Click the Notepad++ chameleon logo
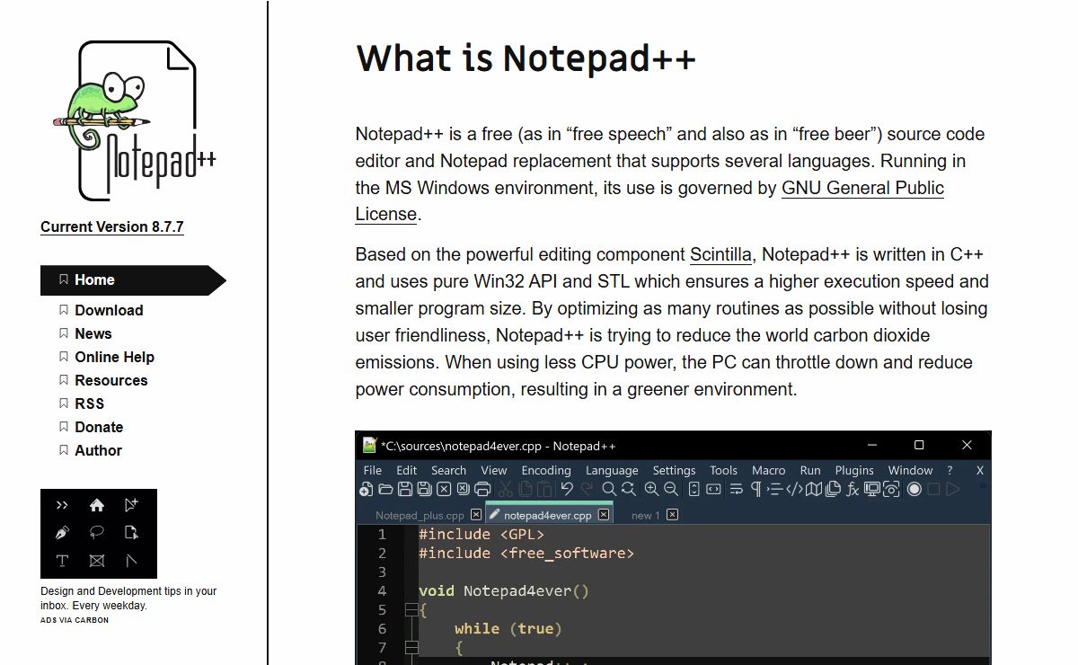Viewport: 1078px width, 665px height. point(135,120)
